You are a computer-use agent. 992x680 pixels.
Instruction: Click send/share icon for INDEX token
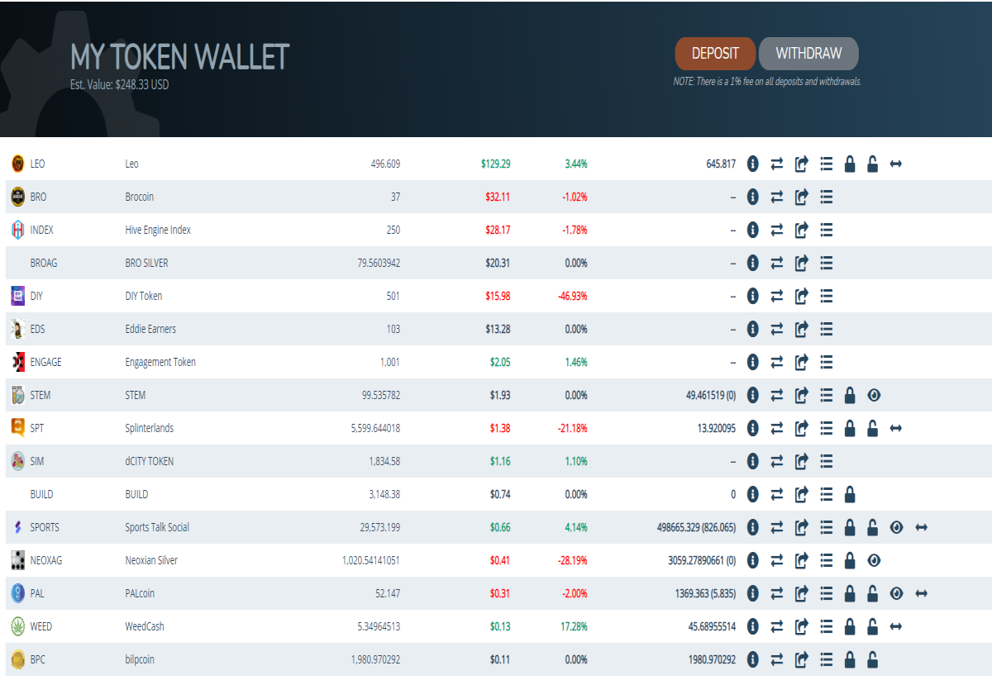[801, 230]
